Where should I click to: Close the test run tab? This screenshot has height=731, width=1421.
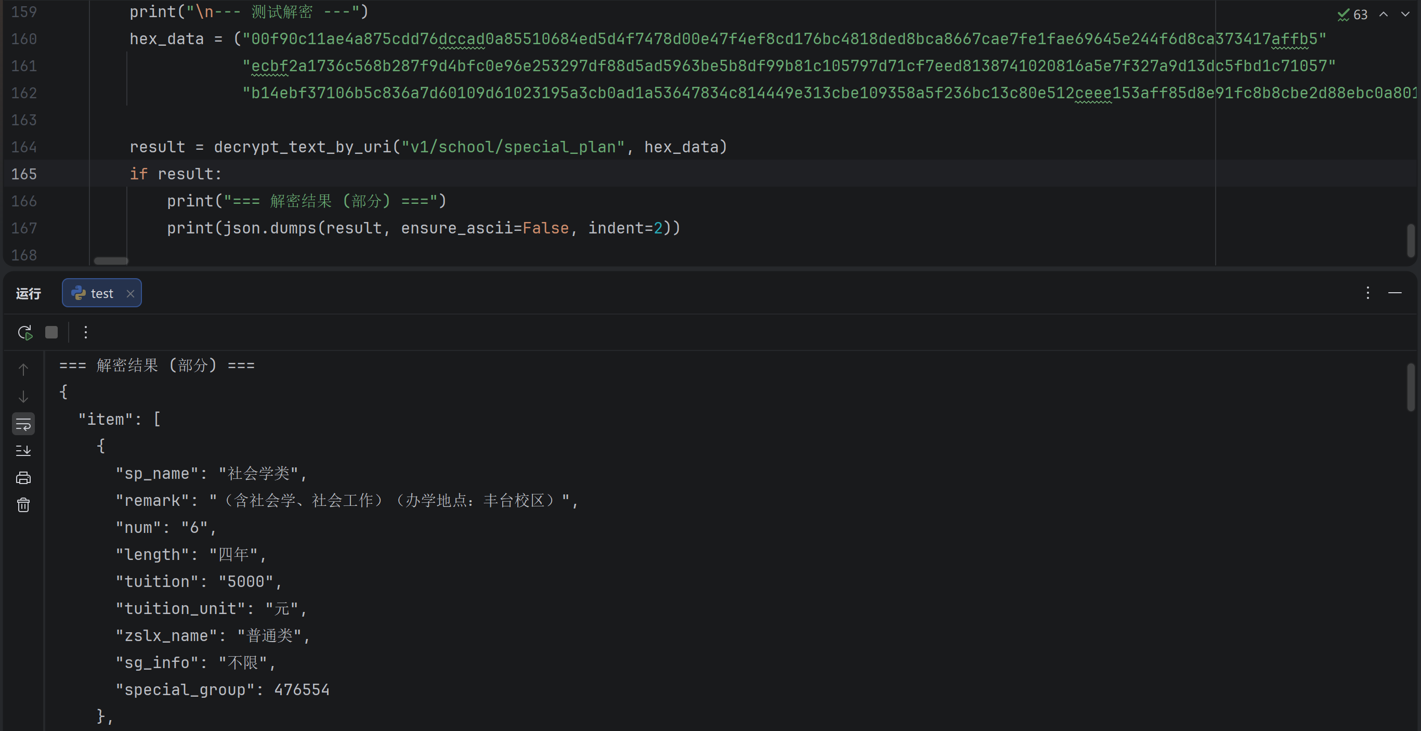pos(130,294)
